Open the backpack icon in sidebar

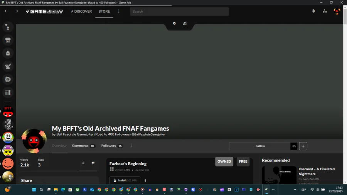[8, 53]
